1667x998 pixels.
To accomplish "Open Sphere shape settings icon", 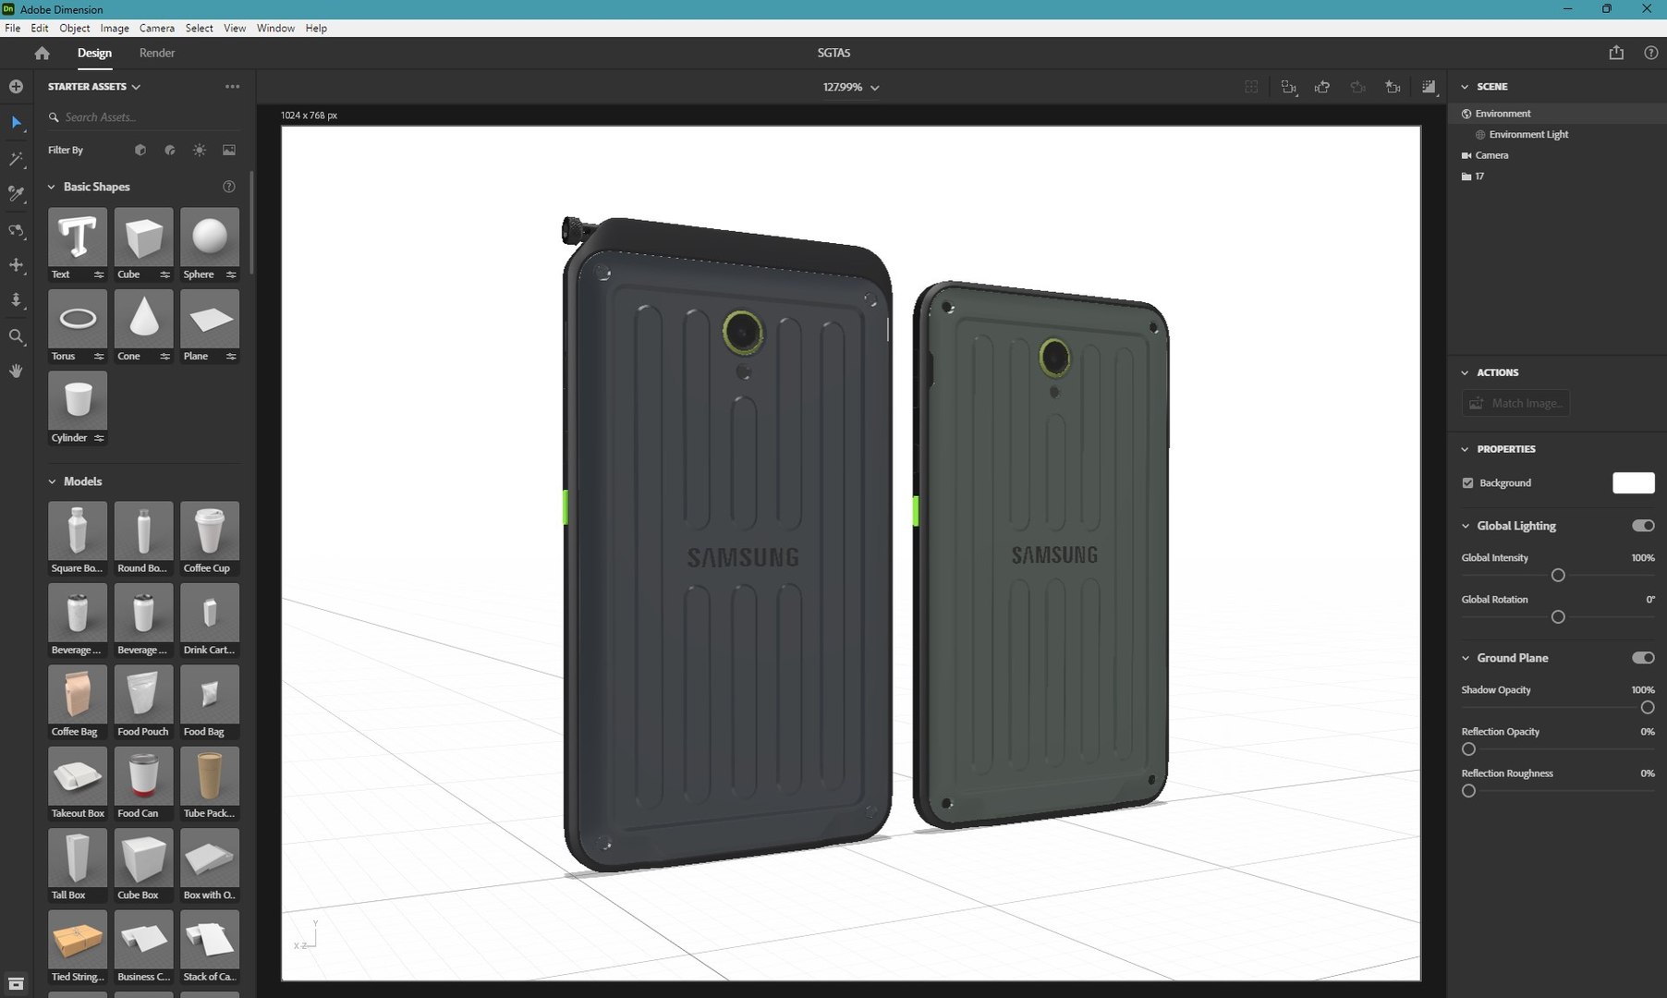I will point(231,274).
